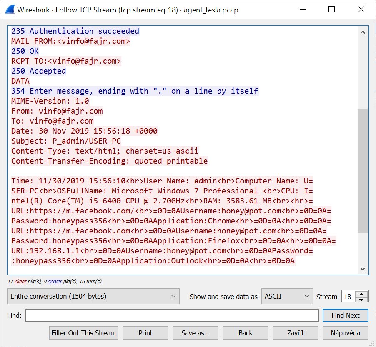Click the Stream number field showing 18
The height and width of the screenshot is (347, 376).
click(x=348, y=297)
